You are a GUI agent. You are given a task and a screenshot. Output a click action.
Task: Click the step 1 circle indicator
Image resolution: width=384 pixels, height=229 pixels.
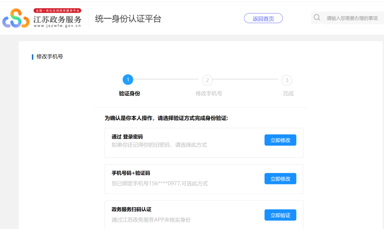coord(128,80)
